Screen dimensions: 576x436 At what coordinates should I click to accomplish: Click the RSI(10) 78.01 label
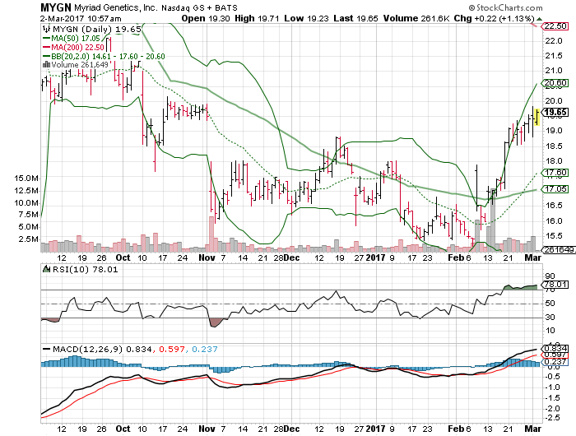pyautogui.click(x=86, y=269)
